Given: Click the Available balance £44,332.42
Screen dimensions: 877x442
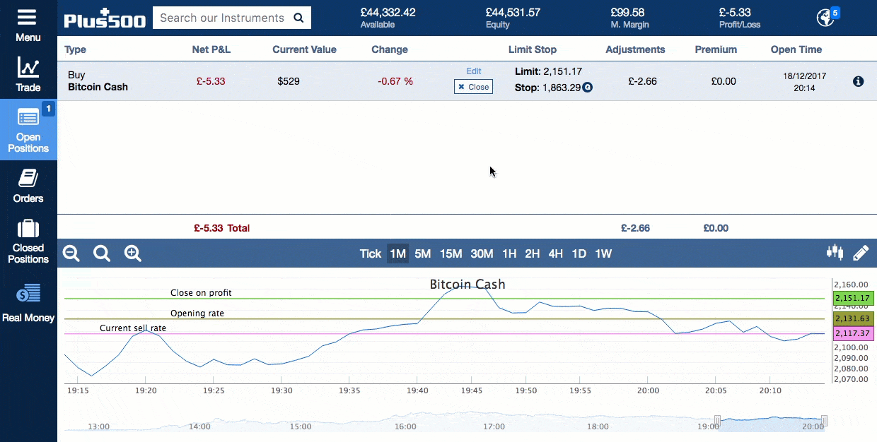Looking at the screenshot, I should click(x=388, y=13).
